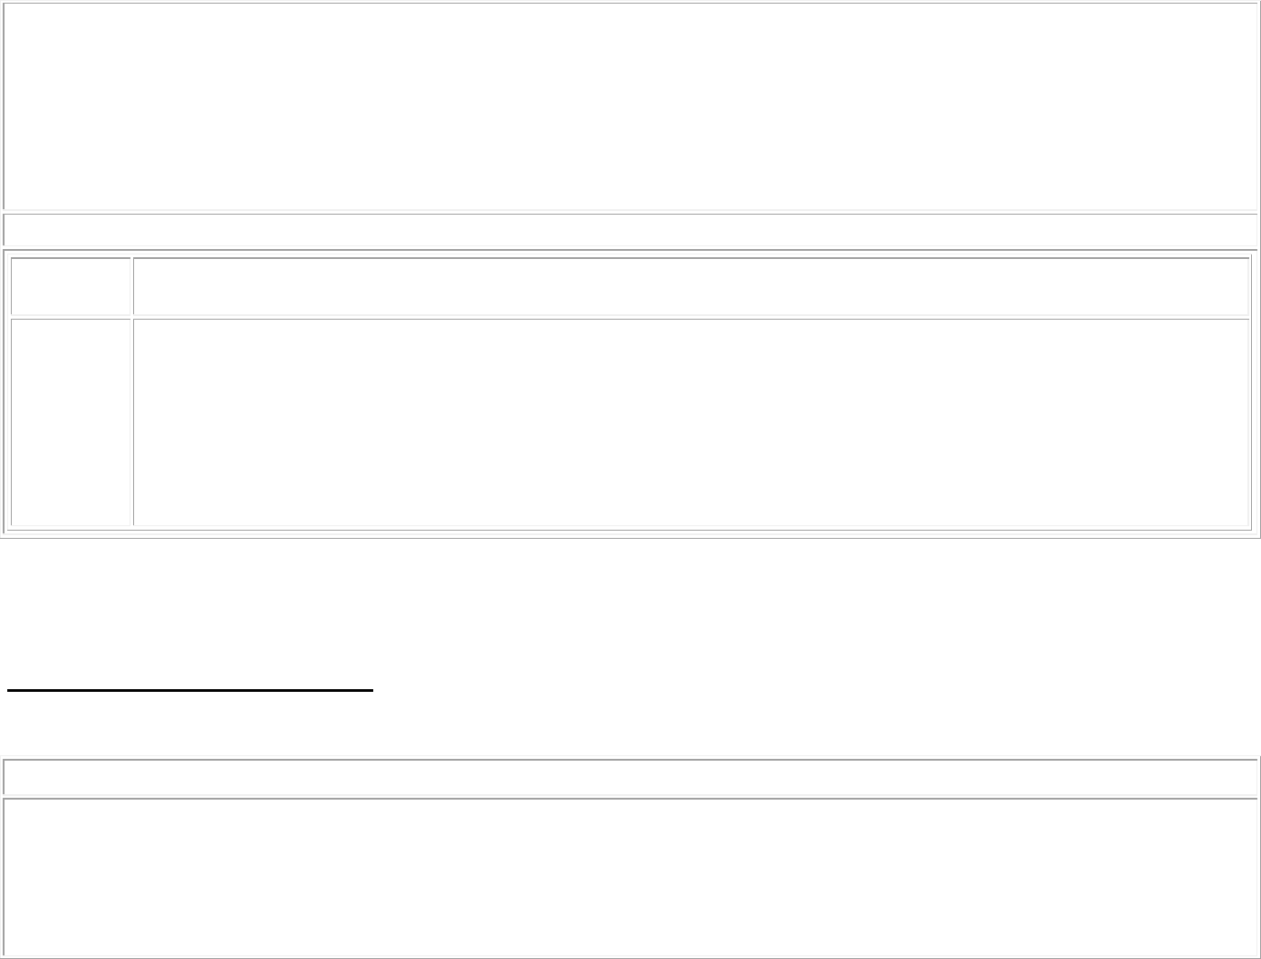The width and height of the screenshot is (1261, 959).
Task: Click the border between top cell and narrow row
Action: (x=630, y=212)
